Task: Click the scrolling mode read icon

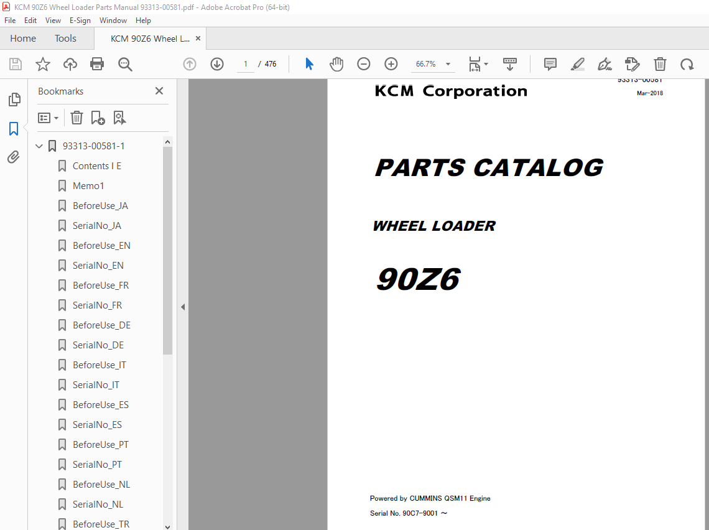Action: point(509,64)
